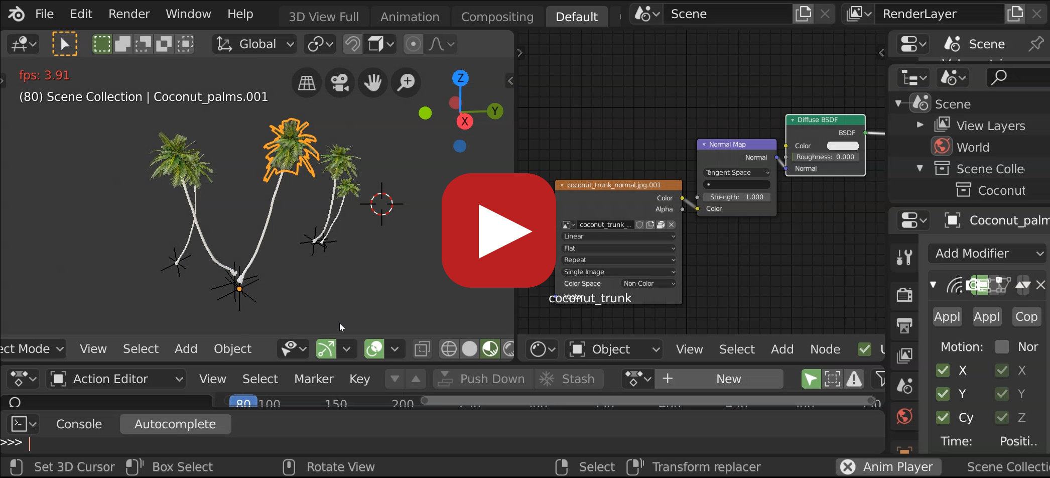Switch to the Compositing workspace tab
This screenshot has width=1050, height=478.
coord(496,16)
